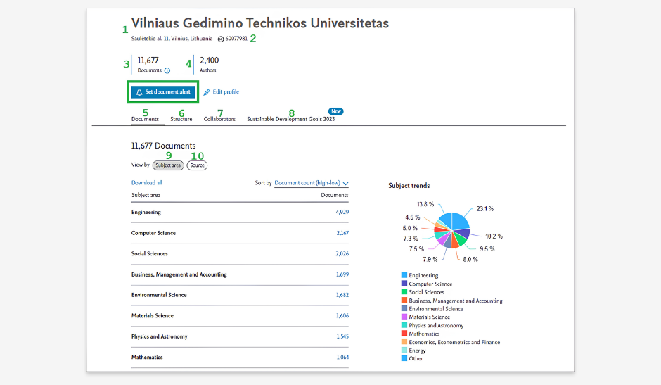Screen dimensions: 661x385
Task: Click the Engineering legend color swatch
Action: click(404, 275)
